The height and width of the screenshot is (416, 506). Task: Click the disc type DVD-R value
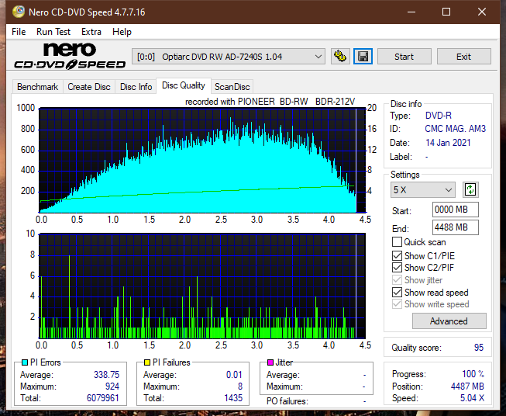439,116
